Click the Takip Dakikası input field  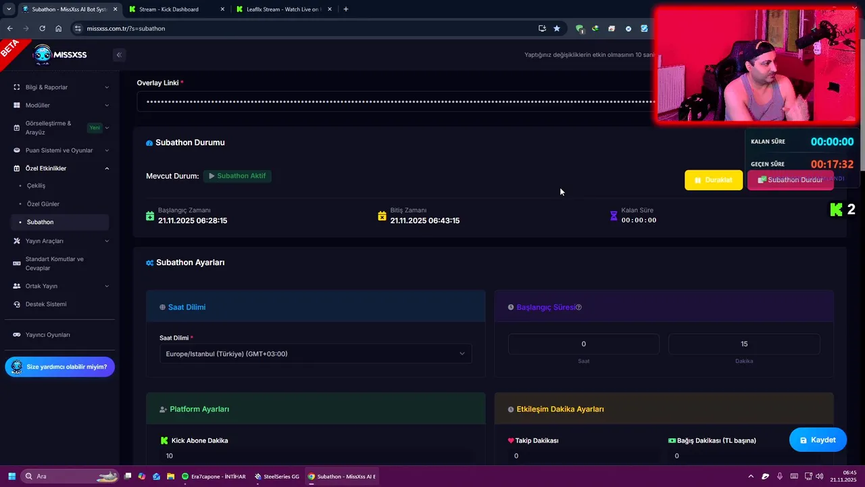point(584,456)
